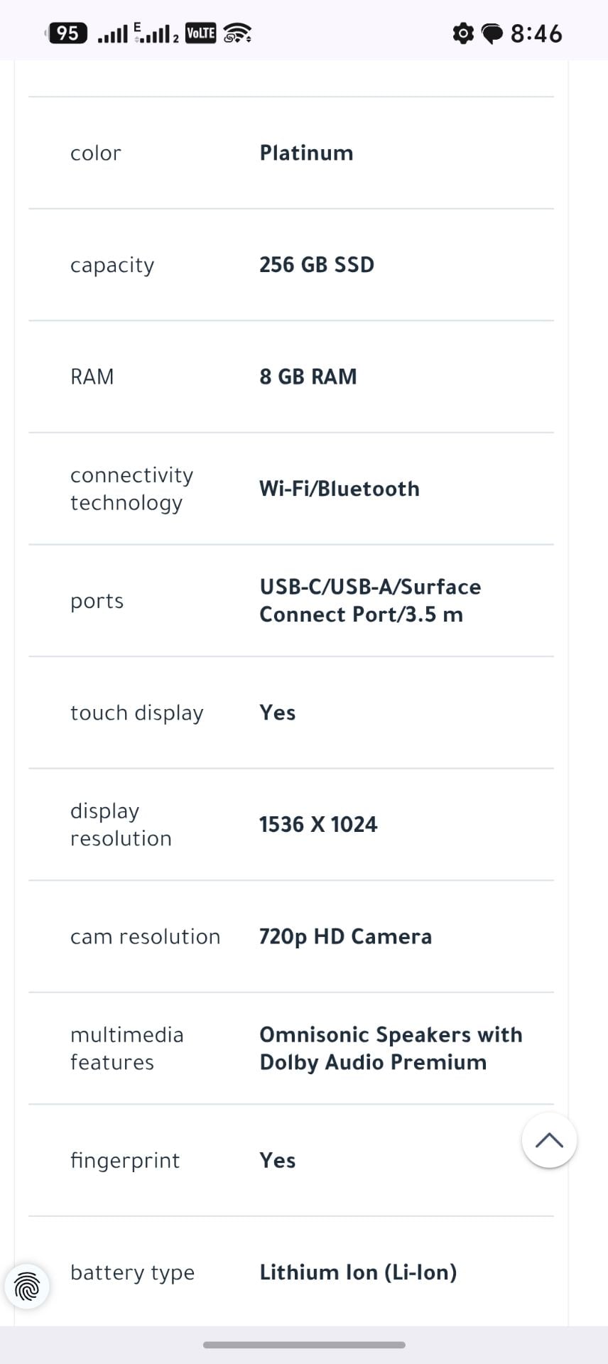Screen dimensions: 608x1364
Task: Tap the touch display row label
Action: tap(137, 713)
